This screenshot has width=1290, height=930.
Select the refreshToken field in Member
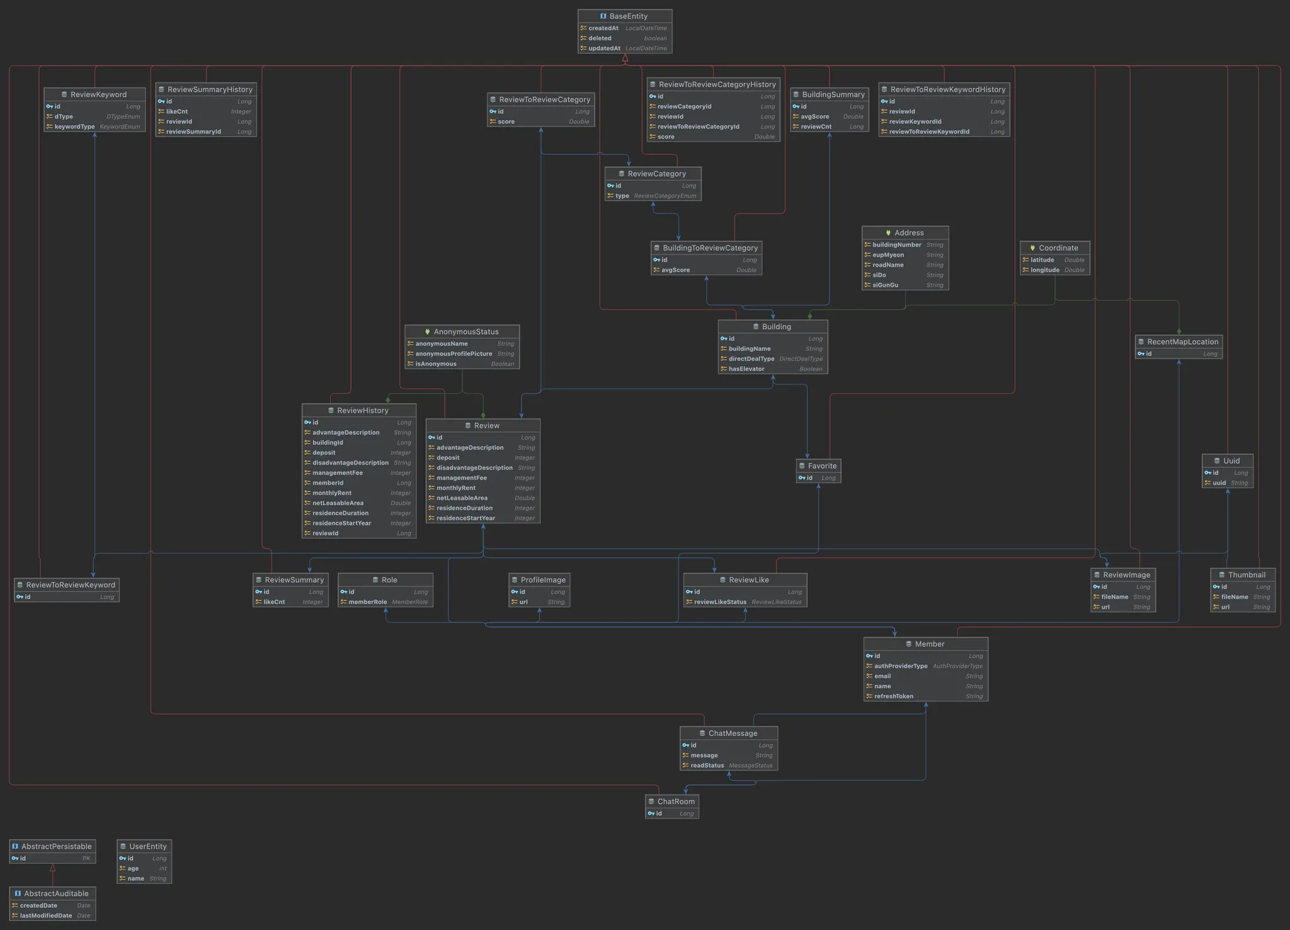tap(893, 696)
